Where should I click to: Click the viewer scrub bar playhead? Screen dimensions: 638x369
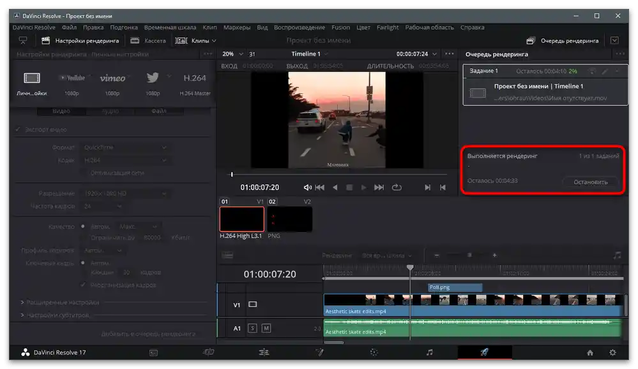[232, 175]
